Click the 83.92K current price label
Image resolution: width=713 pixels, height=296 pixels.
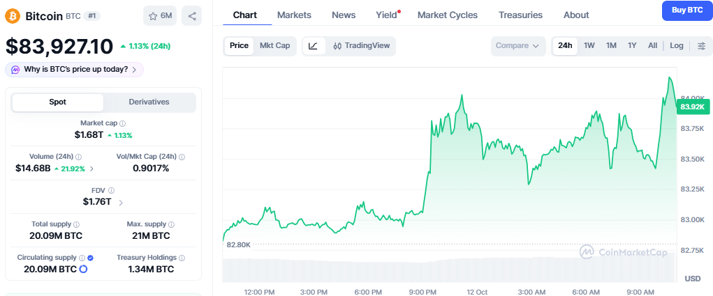coord(692,107)
